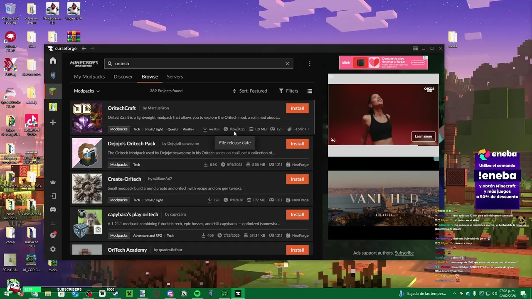532x299 pixels.
Task: Click the Quests tag on OritechCraft
Action: click(172, 129)
